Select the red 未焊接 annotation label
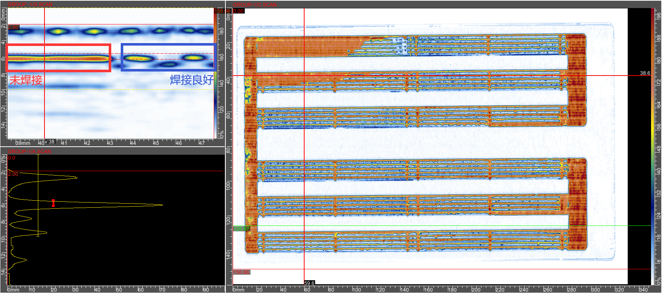The width and height of the screenshot is (662, 293). tap(26, 80)
